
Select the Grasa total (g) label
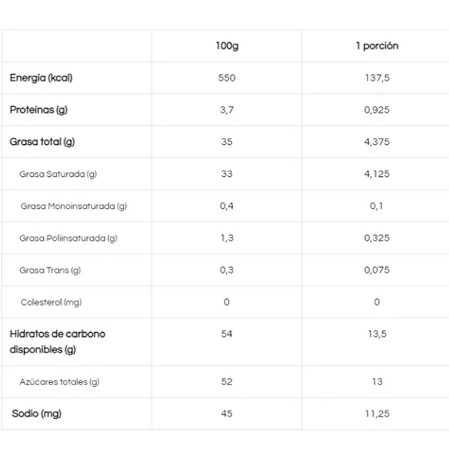click(x=42, y=142)
